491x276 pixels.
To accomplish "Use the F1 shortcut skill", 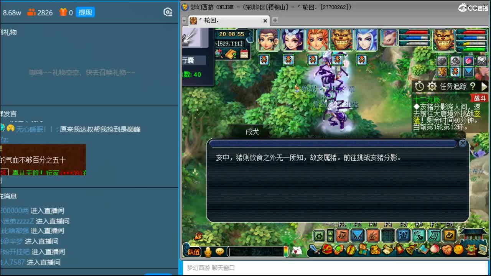I will (x=342, y=235).
